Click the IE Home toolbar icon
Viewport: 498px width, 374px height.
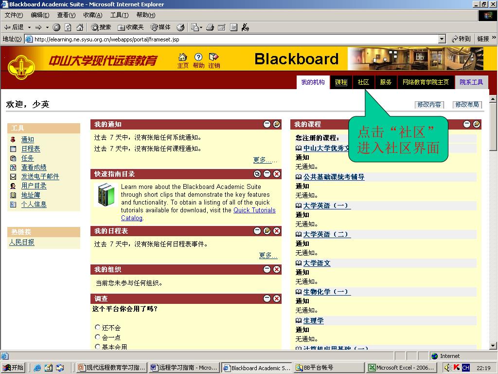[x=80, y=27]
